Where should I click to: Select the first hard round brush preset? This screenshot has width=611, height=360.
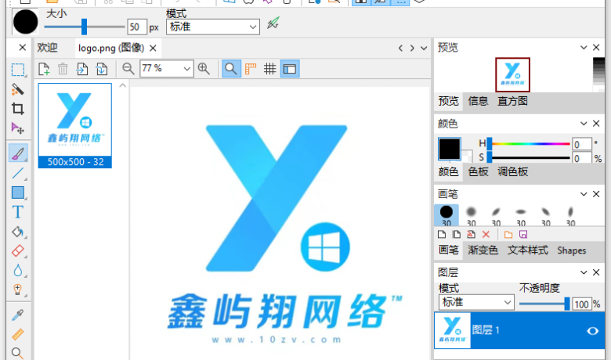coord(446,215)
